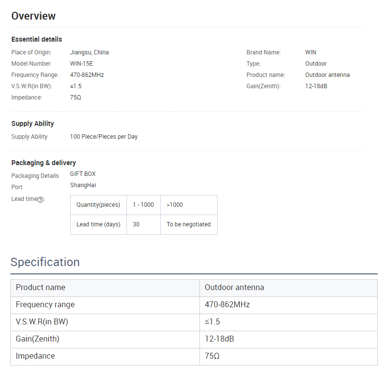The height and width of the screenshot is (392, 392).
Task: Click the Jiangsu, China origin value
Action: pyautogui.click(x=89, y=52)
